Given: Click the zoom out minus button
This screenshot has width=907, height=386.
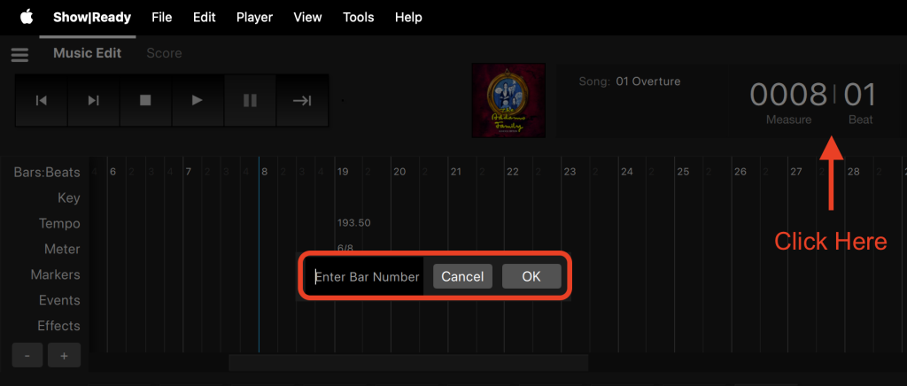Looking at the screenshot, I should tap(27, 355).
